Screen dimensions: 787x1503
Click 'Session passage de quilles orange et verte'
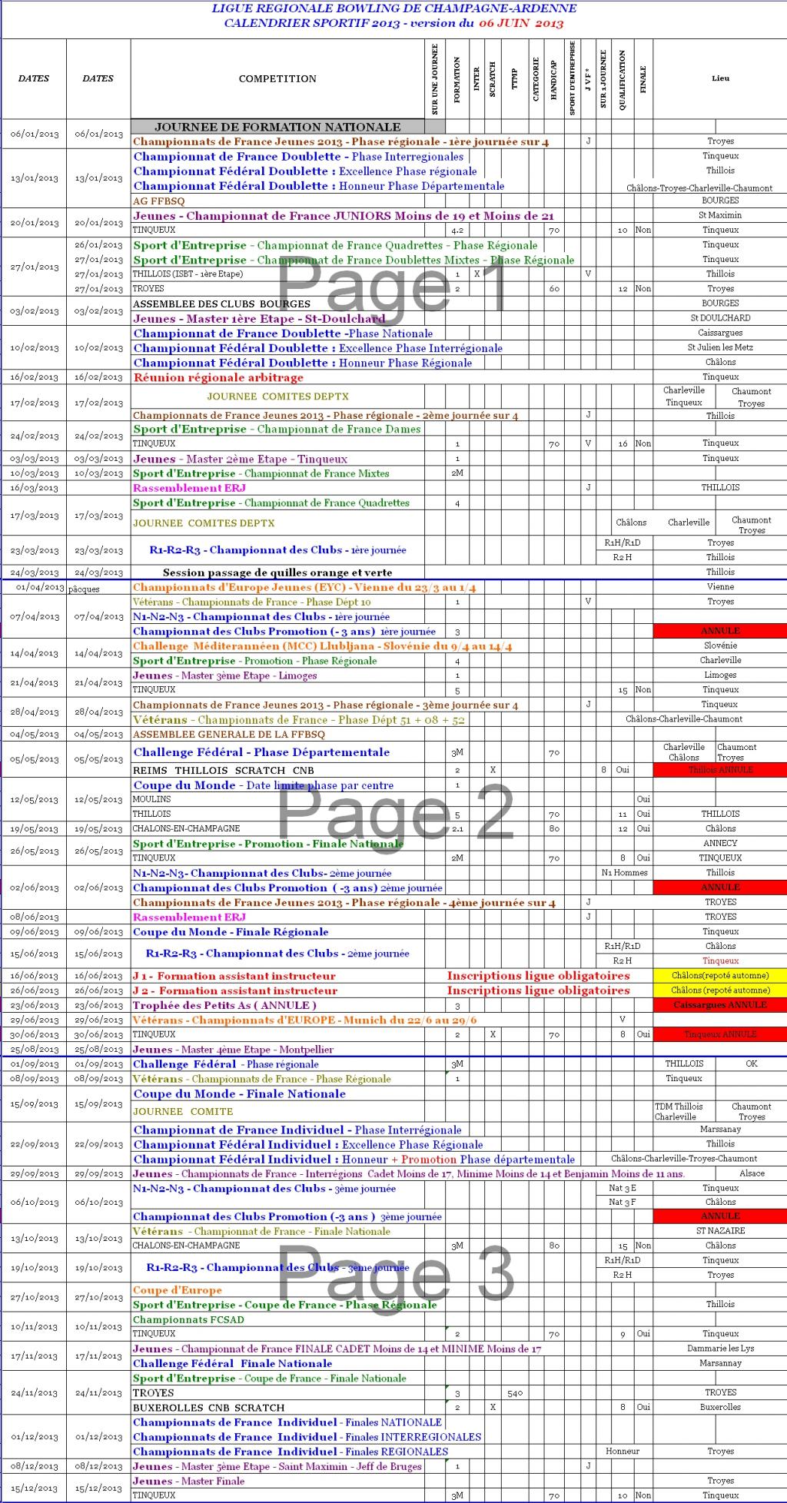(277, 572)
